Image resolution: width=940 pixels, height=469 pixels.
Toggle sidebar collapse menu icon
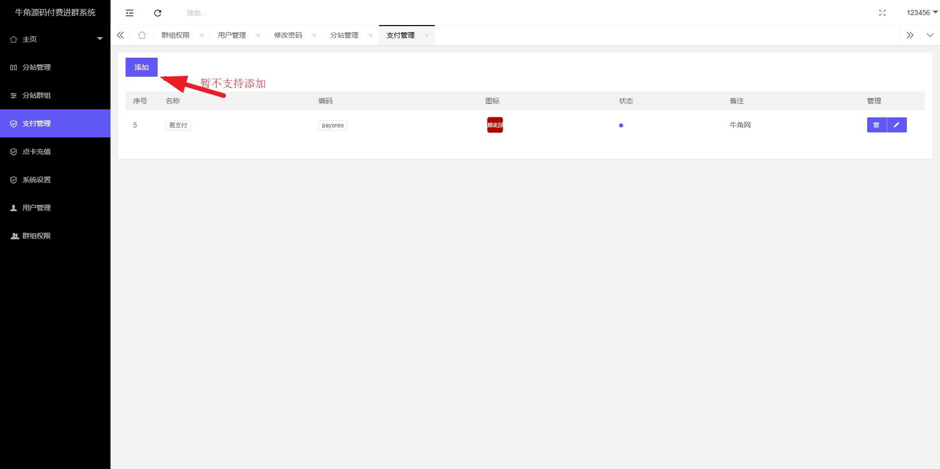(x=130, y=13)
